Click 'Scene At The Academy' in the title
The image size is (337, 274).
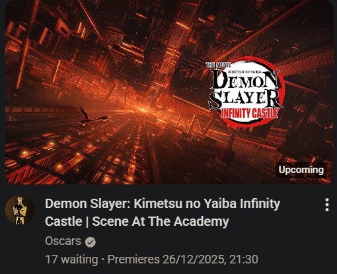point(161,221)
